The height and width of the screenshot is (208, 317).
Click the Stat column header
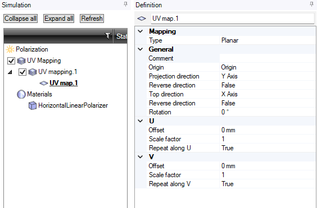[121, 36]
